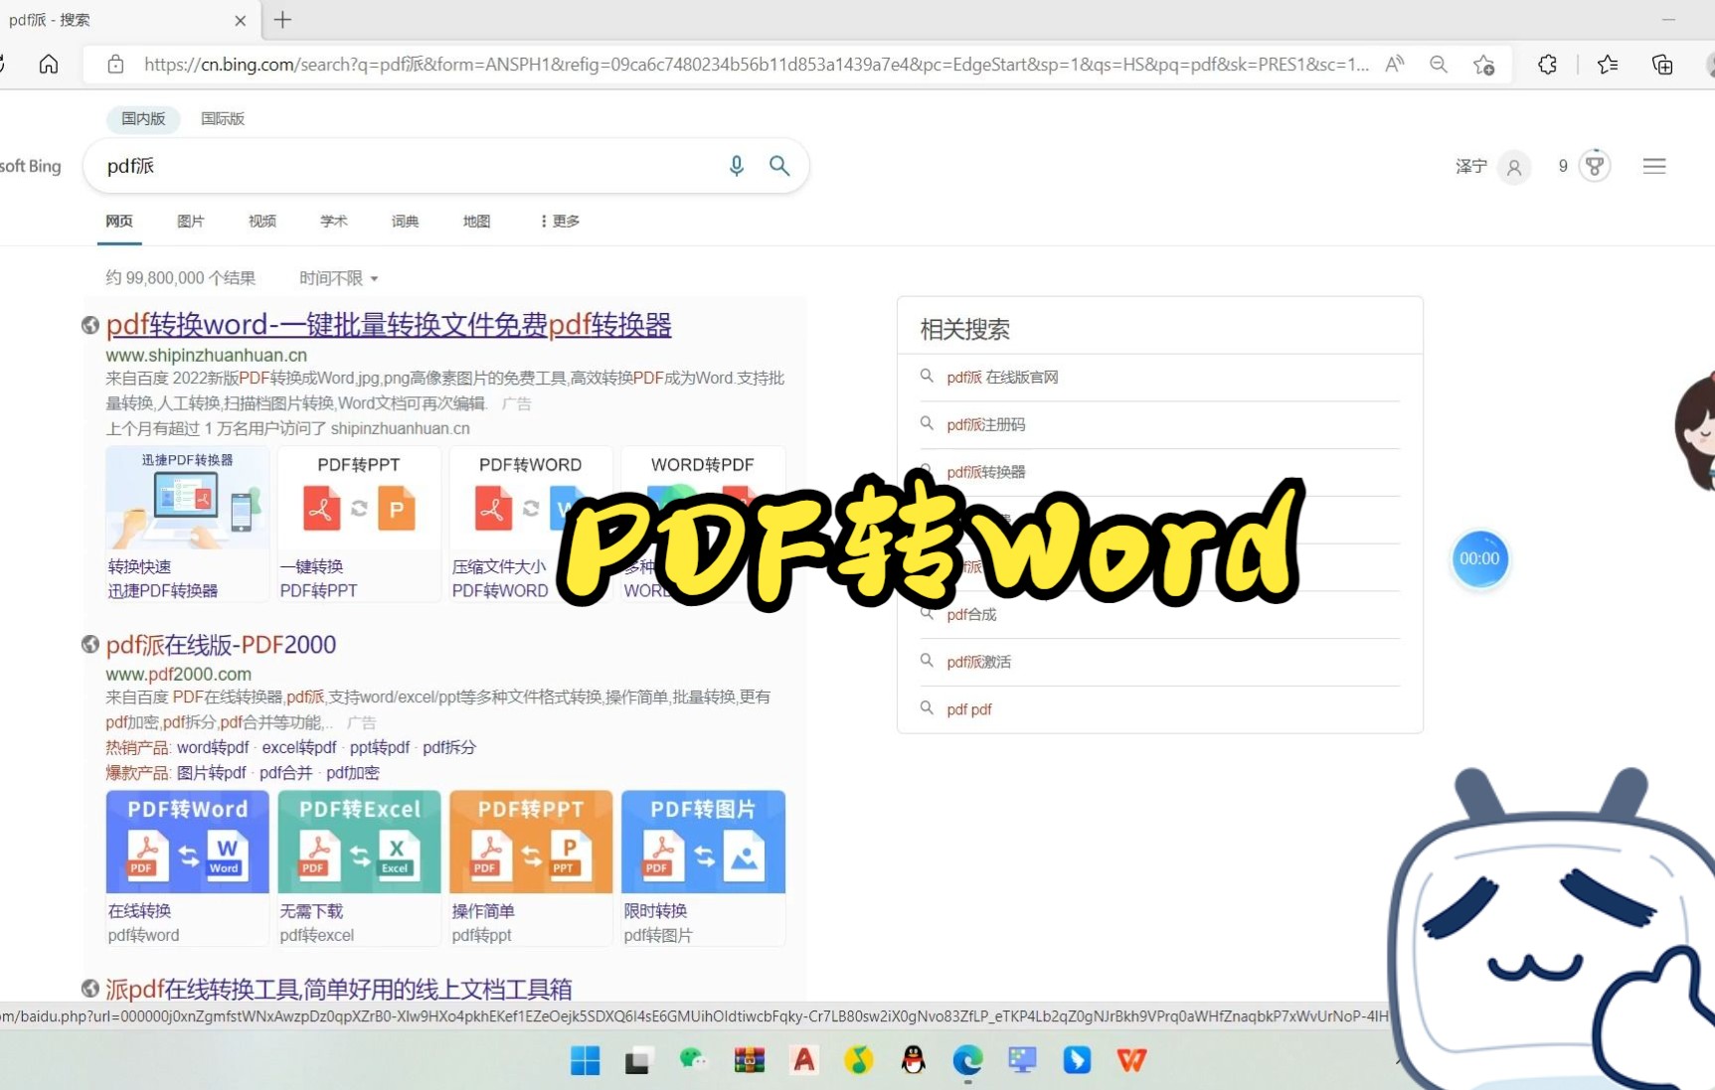
Task: Click the word转pdf hot product link
Action: (x=213, y=747)
